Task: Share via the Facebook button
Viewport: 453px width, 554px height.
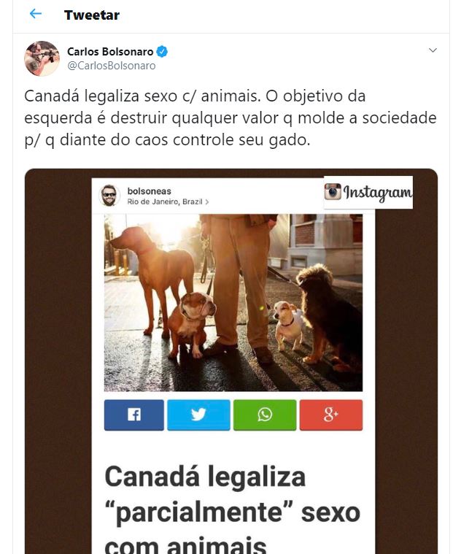Action: coord(133,415)
